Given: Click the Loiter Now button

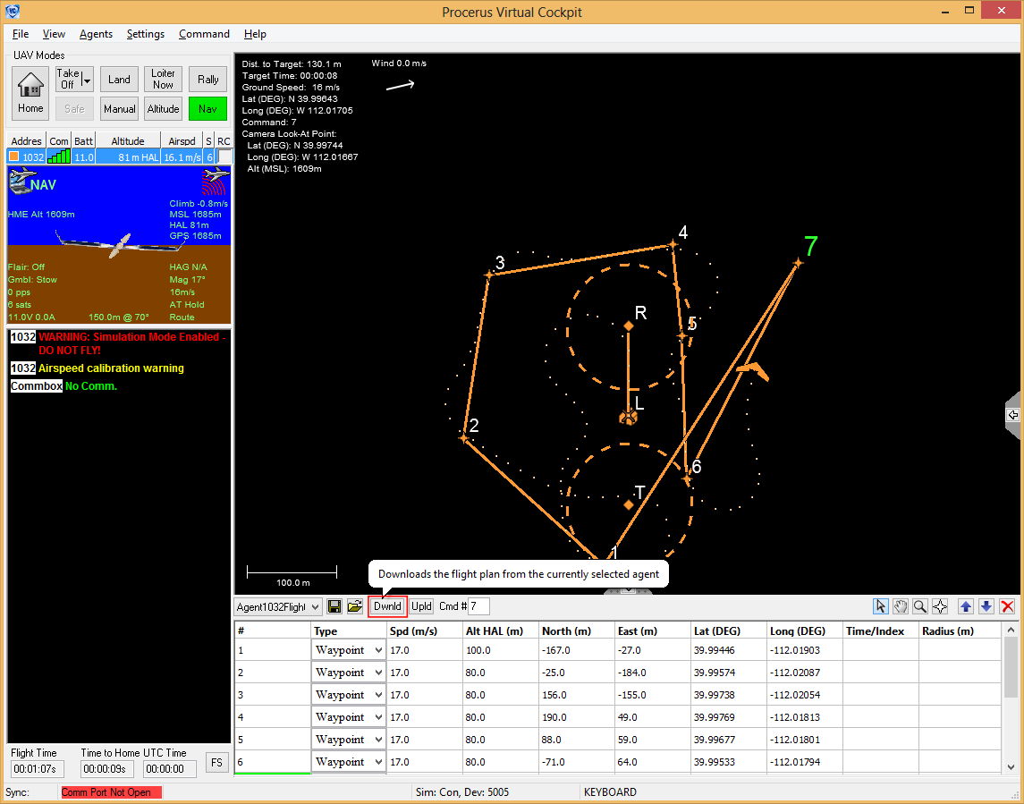Looking at the screenshot, I should pyautogui.click(x=164, y=80).
